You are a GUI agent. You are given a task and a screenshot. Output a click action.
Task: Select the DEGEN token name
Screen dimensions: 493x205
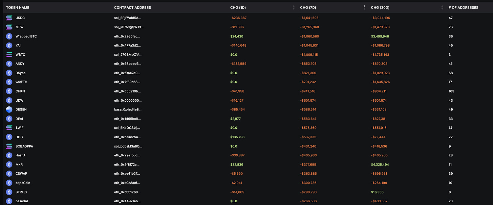[x=21, y=109]
